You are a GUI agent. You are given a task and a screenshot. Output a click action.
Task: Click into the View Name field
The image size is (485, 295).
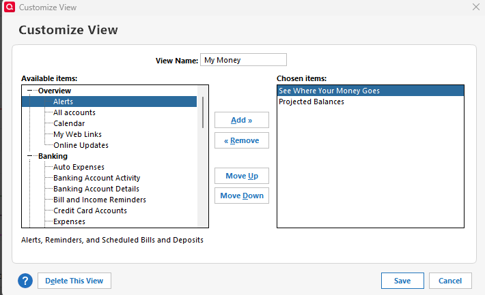(243, 60)
